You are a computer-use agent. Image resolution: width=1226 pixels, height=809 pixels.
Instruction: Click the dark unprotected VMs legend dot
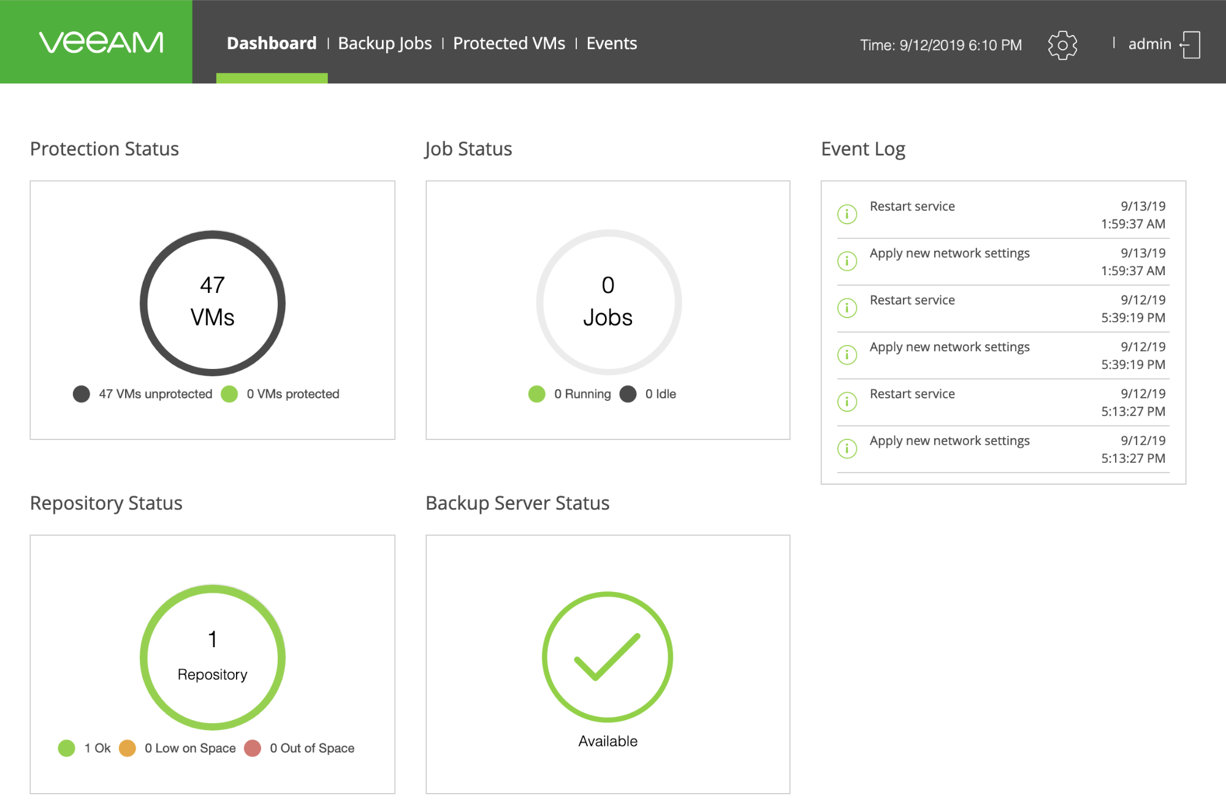(82, 393)
